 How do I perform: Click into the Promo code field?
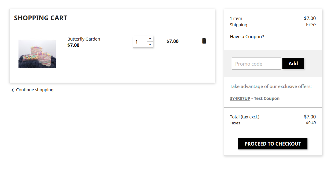(x=256, y=64)
